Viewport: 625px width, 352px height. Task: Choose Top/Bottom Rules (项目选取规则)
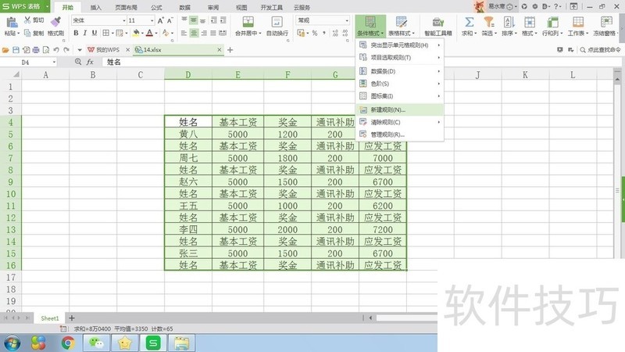point(400,57)
